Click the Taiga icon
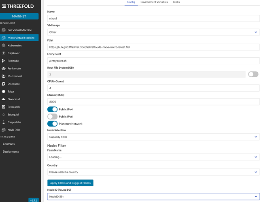Image resolution: width=261 pixels, height=202 pixels. pos(4,91)
